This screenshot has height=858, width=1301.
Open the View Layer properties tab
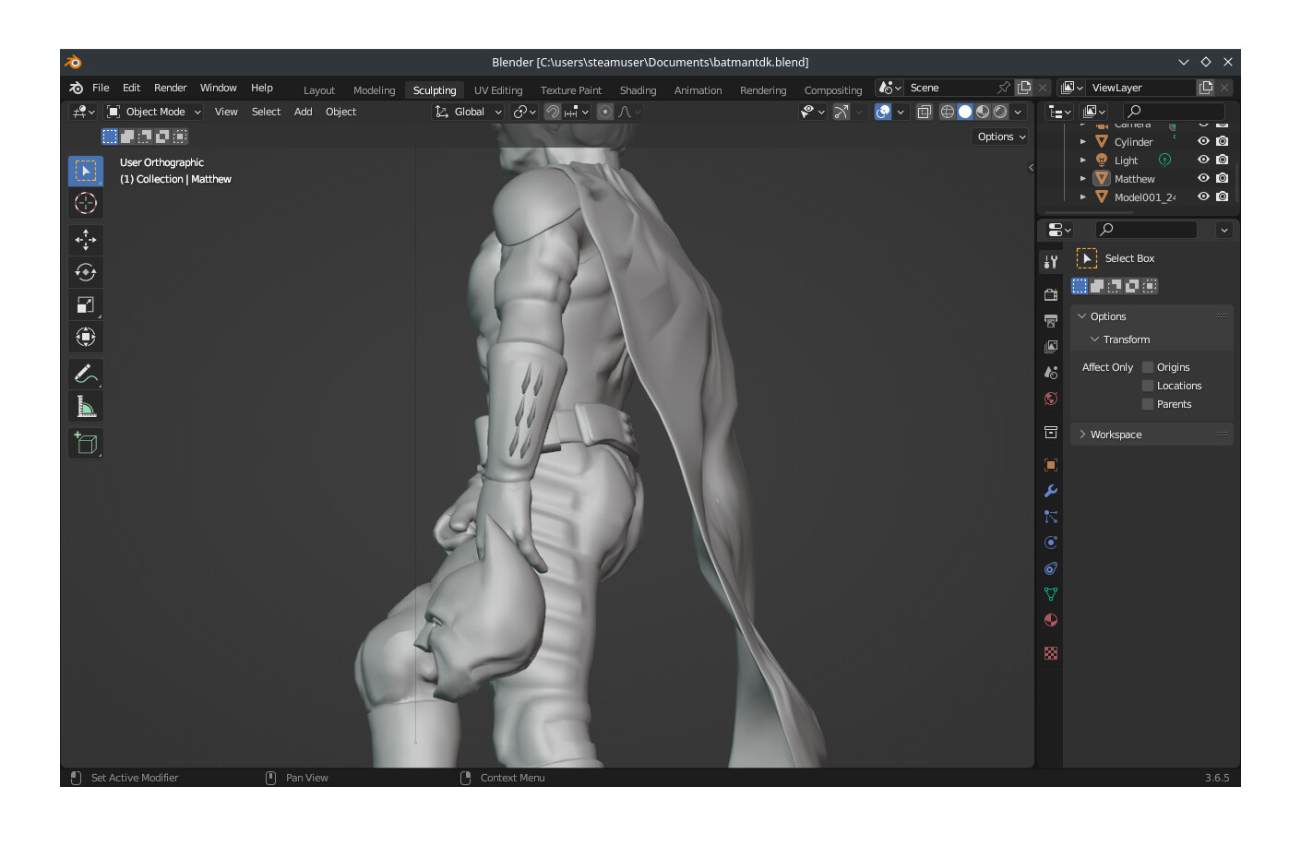(x=1051, y=347)
